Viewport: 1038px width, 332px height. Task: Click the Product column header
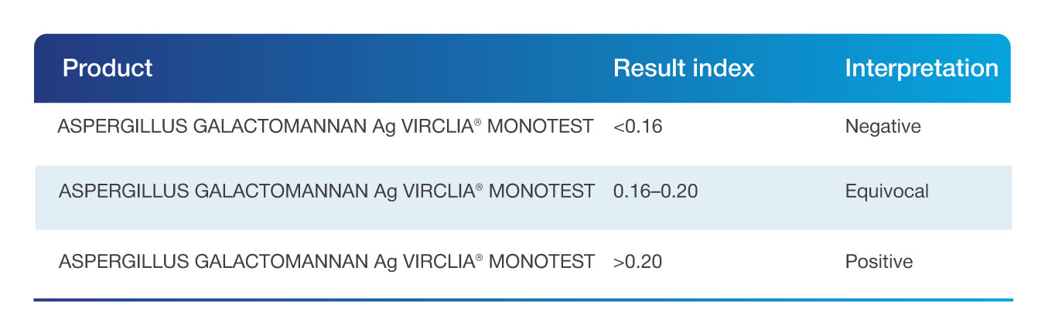108,68
